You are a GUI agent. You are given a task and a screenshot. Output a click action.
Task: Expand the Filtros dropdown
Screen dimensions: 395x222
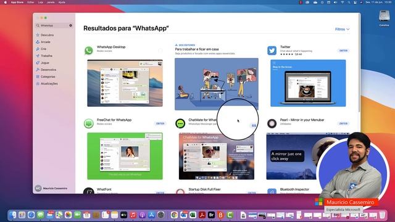(342, 29)
